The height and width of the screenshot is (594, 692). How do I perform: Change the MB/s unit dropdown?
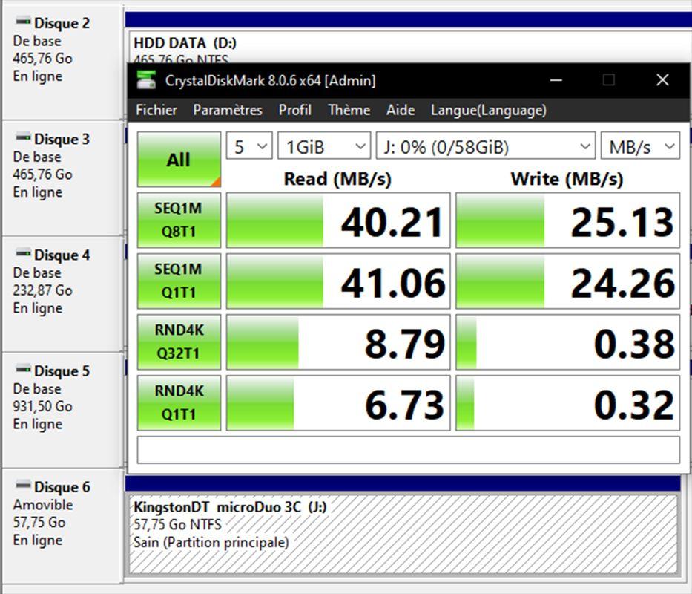pos(640,147)
